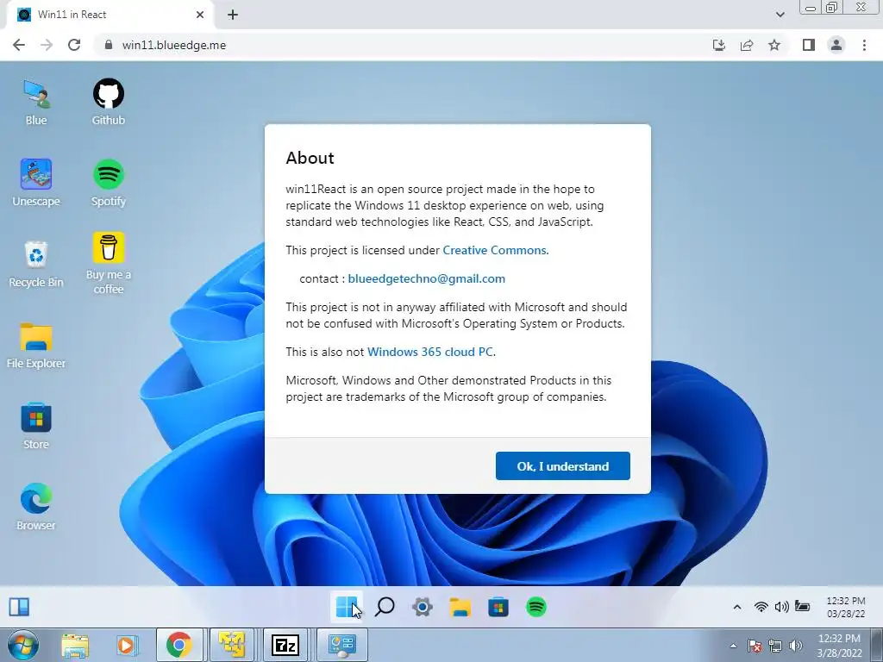Open File Explorer in Win11 taskbar

pos(460,607)
